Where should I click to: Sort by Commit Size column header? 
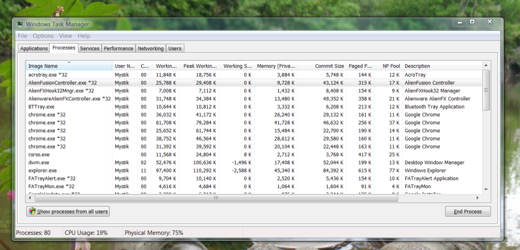pyautogui.click(x=321, y=66)
